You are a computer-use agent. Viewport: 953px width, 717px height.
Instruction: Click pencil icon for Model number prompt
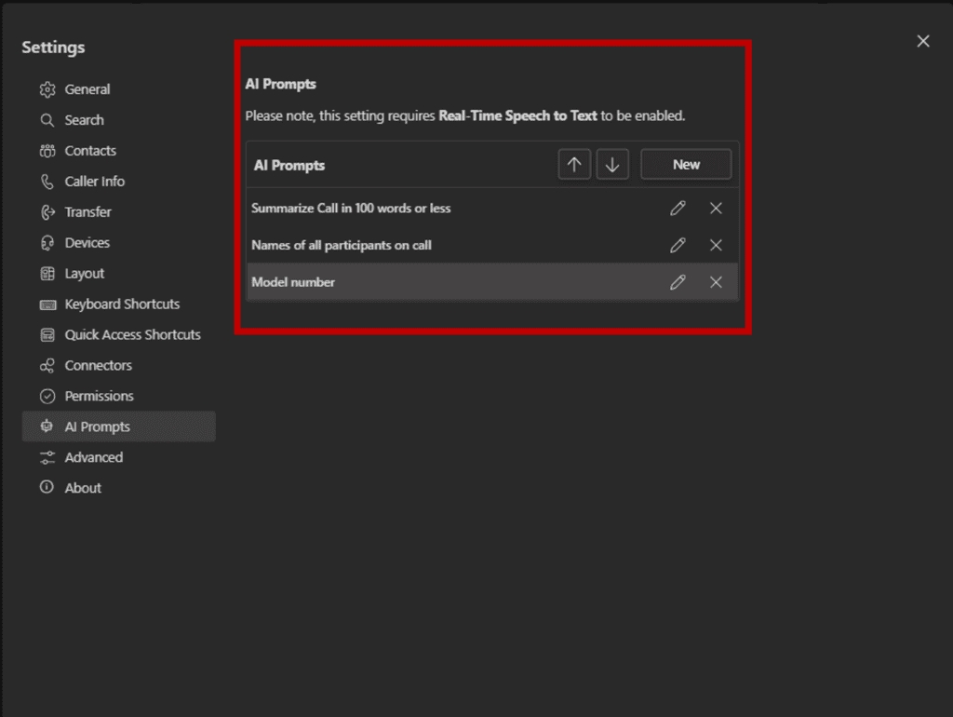(678, 282)
